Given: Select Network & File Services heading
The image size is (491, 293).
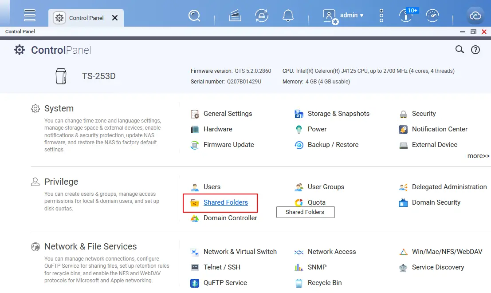Looking at the screenshot, I should 90,247.
